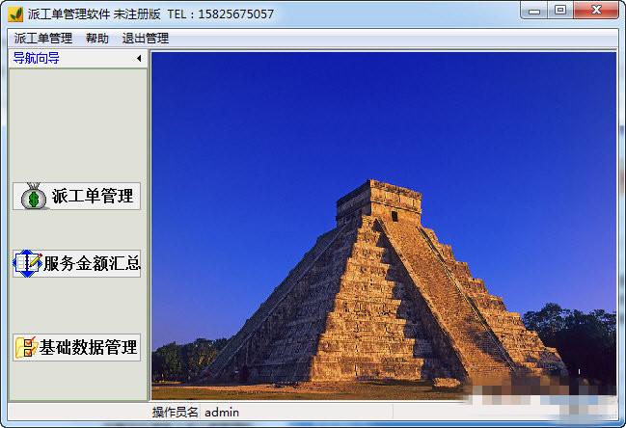Screen dimensions: 626x428
Task: Click the window title text 派工单管理软件
Action: click(68, 13)
